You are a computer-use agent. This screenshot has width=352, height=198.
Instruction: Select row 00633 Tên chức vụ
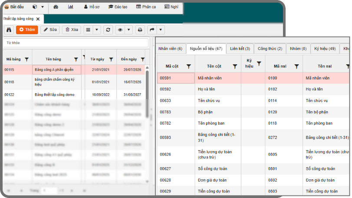pyautogui.click(x=253, y=101)
